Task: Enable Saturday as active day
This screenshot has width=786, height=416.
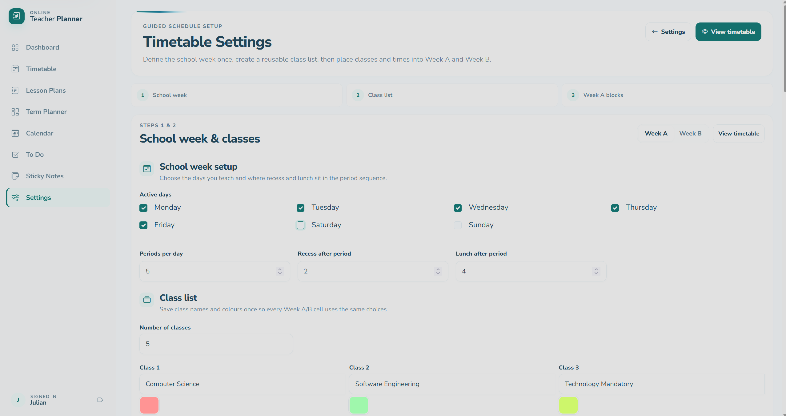Action: coord(301,225)
